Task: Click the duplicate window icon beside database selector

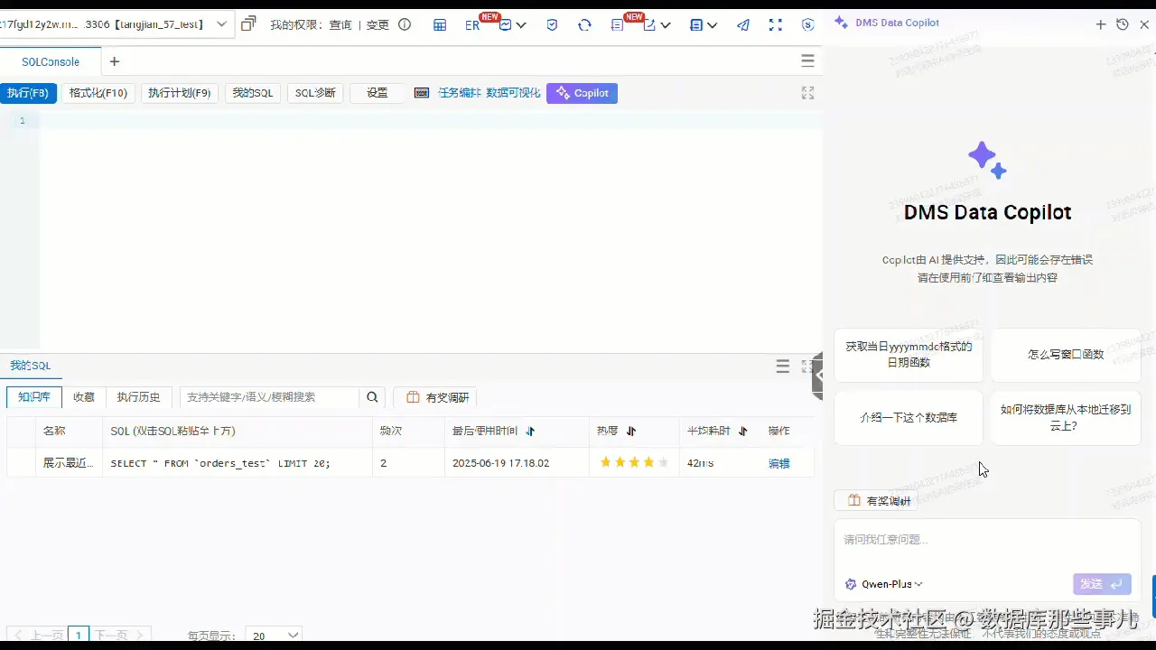Action: [x=248, y=24]
